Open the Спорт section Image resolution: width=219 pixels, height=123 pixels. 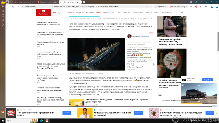pyautogui.click(x=119, y=13)
